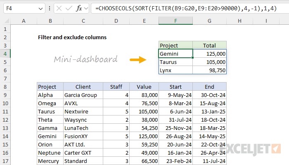Select column E header

click(144, 21)
